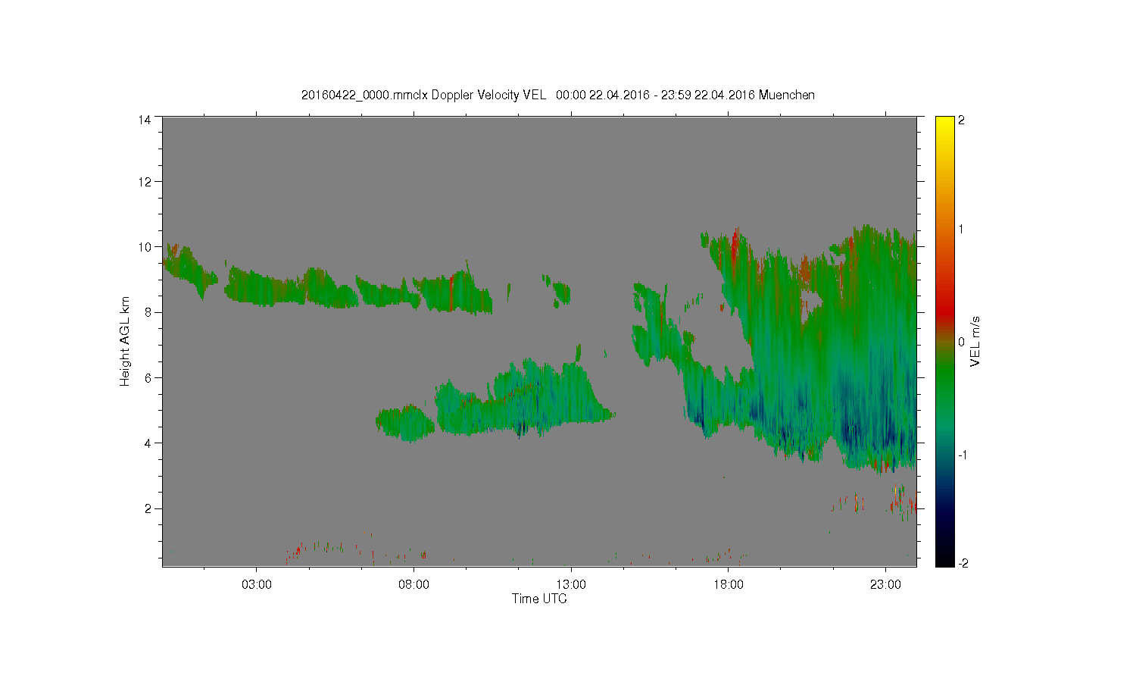Image resolution: width=1136 pixels, height=682 pixels.
Task: Click the '23:00' time axis label
Action: (x=885, y=585)
